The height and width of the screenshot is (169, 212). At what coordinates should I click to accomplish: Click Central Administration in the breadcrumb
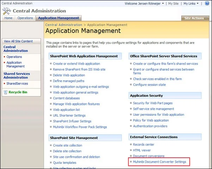[64, 25]
